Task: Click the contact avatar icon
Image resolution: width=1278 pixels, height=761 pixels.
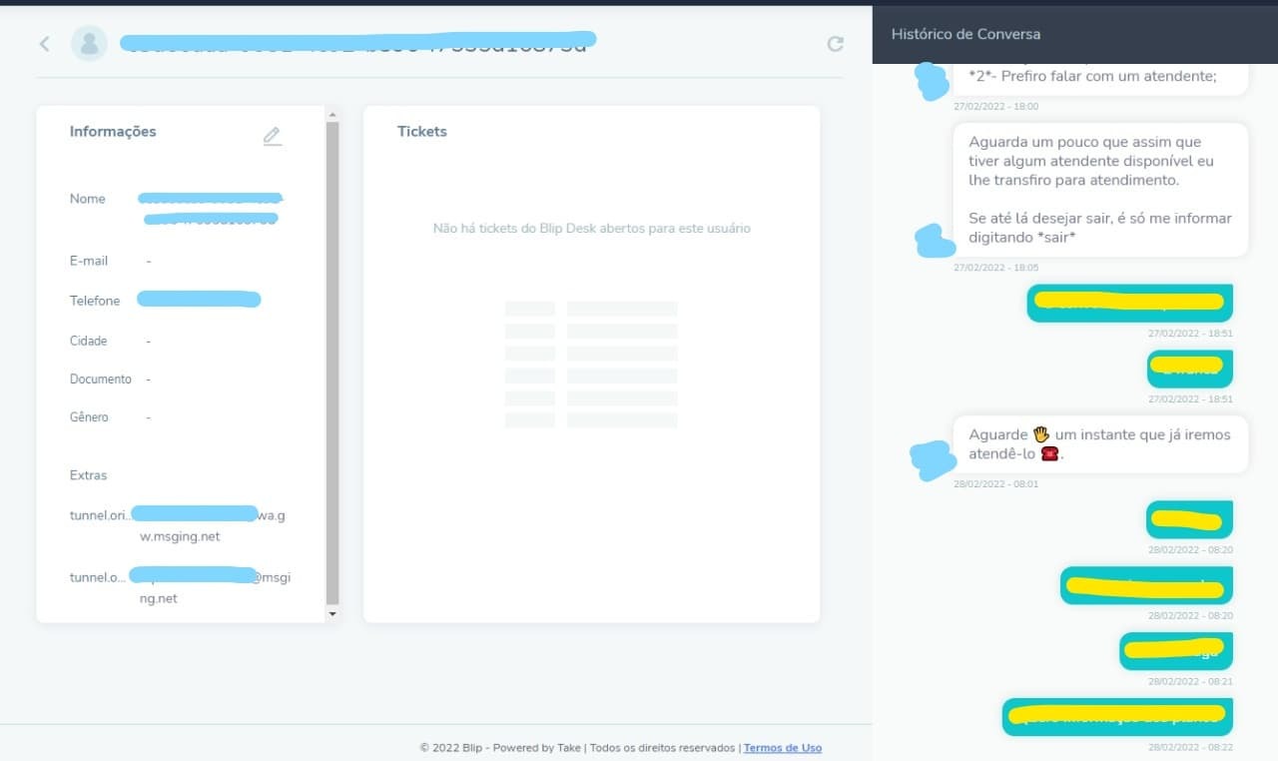Action: coord(89,43)
